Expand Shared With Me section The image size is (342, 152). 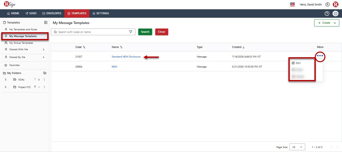pos(44,49)
